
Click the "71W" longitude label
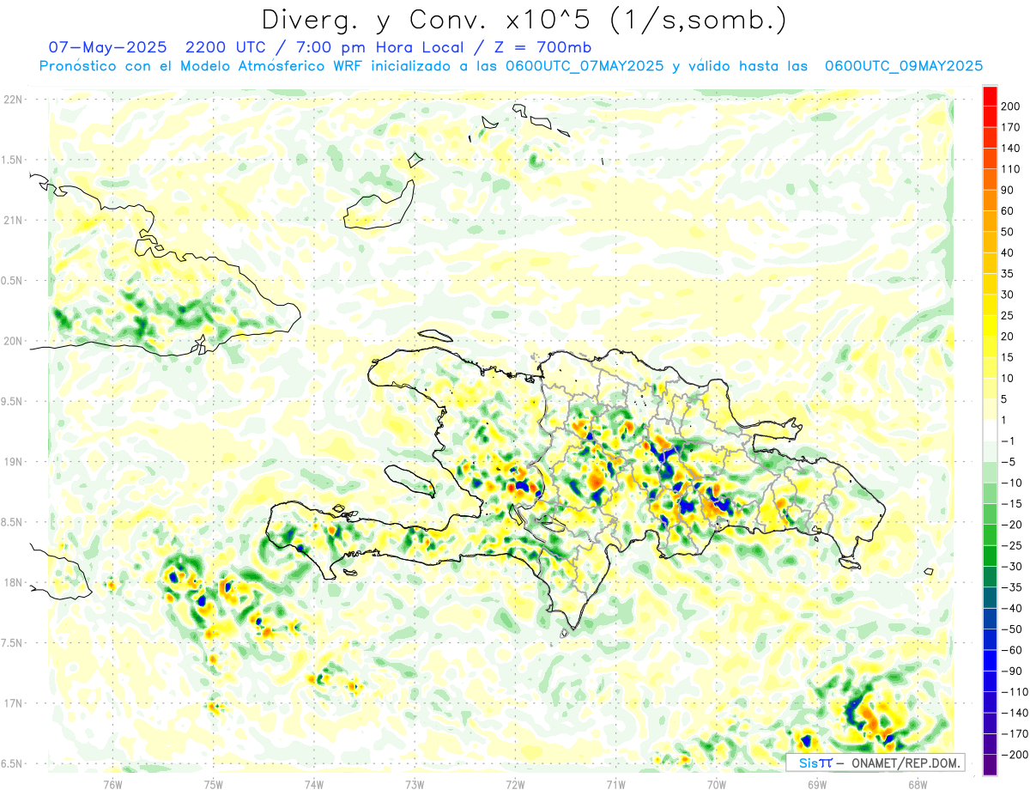[615, 784]
